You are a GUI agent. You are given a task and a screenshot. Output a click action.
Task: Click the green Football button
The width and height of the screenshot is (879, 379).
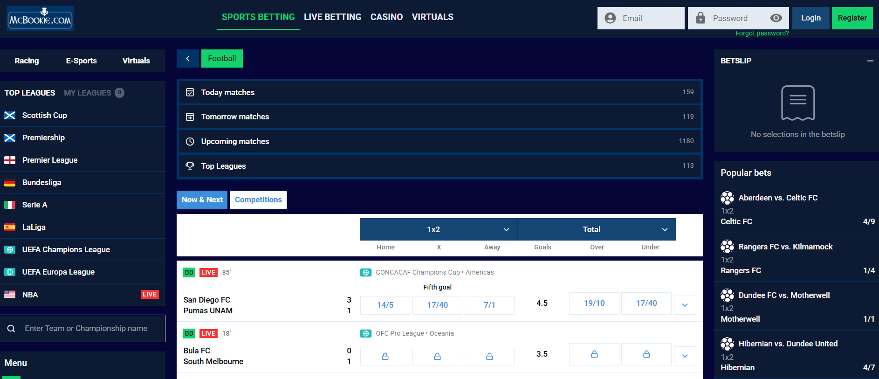(x=222, y=58)
